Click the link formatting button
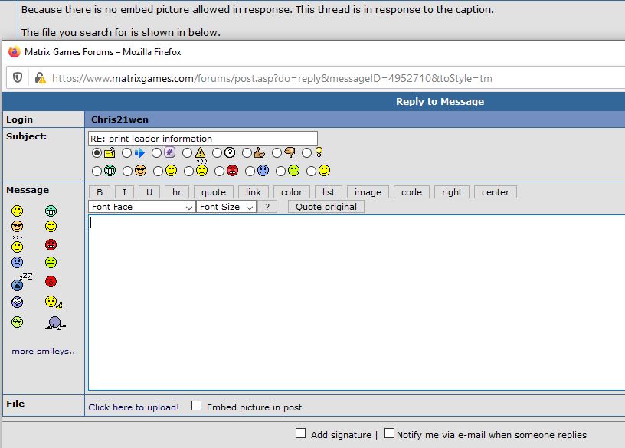Screen dimensions: 625x448 pyautogui.click(x=253, y=192)
